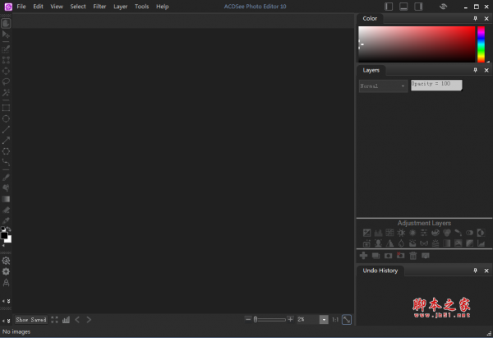Add Levels histogram adjustment layer
Image resolution: width=493 pixels, height=338 pixels.
[378, 233]
